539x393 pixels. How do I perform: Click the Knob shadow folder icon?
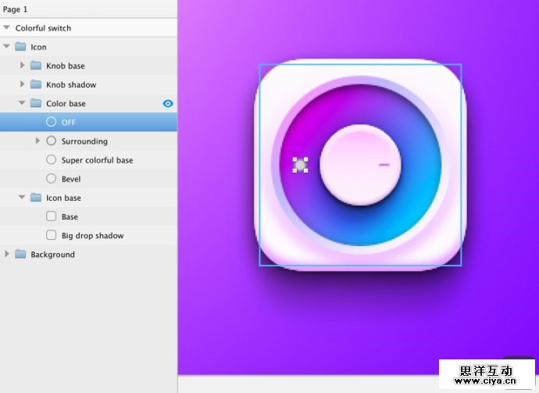(x=36, y=84)
